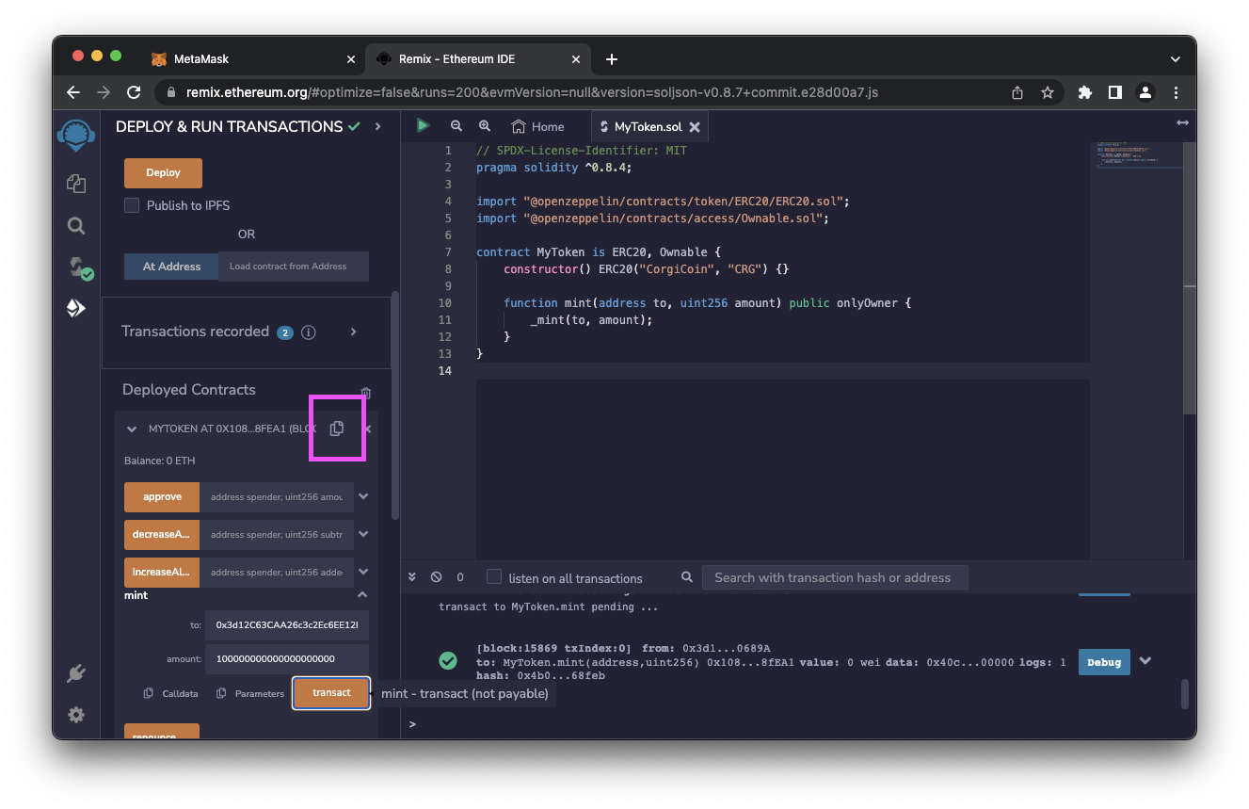Click the approve parameters input field
This screenshot has height=809, width=1249.
tap(278, 497)
